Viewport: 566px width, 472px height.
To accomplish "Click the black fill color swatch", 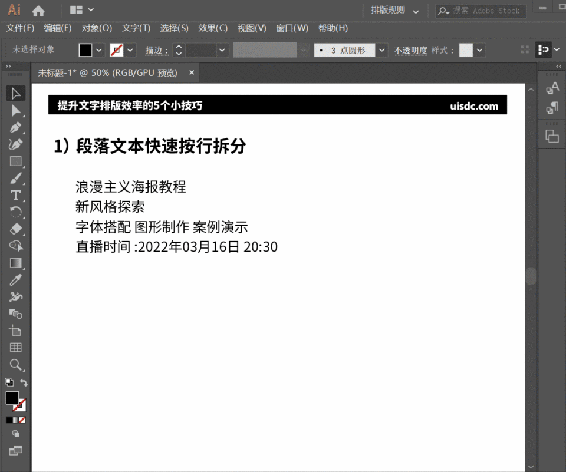I will (x=12, y=398).
